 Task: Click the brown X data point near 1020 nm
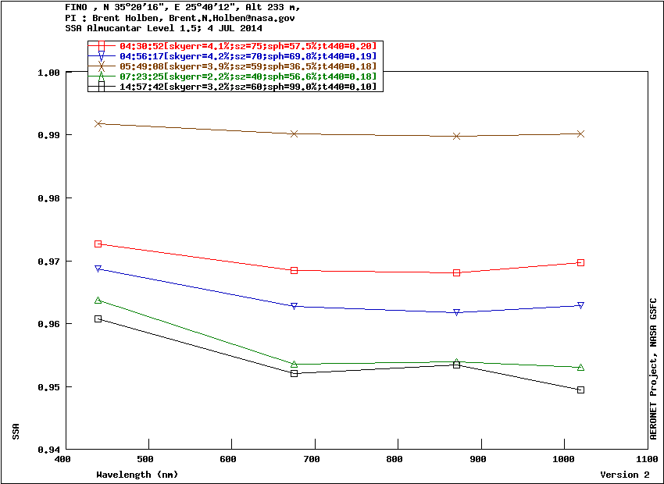[580, 133]
